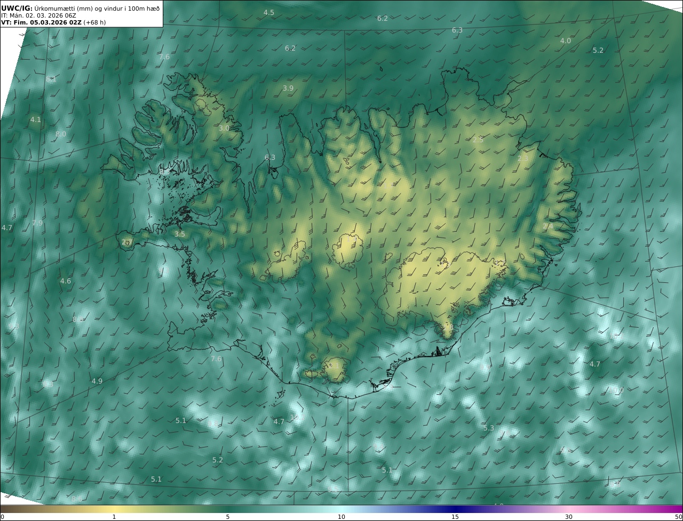
Task: Click the colorbar tick label 1
Action: [114, 517]
